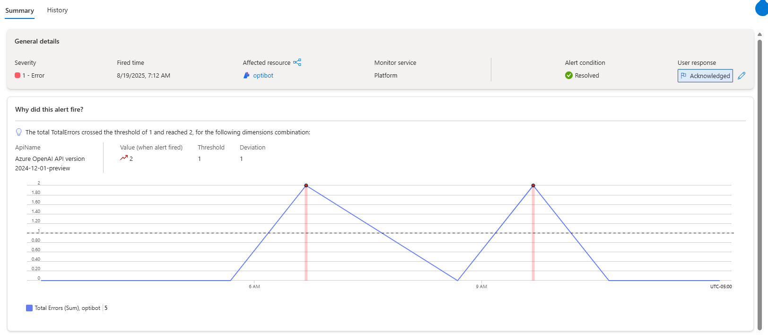Click the vertical scrollbar thumb
Screen dimensions: 768x335
pos(759,185)
